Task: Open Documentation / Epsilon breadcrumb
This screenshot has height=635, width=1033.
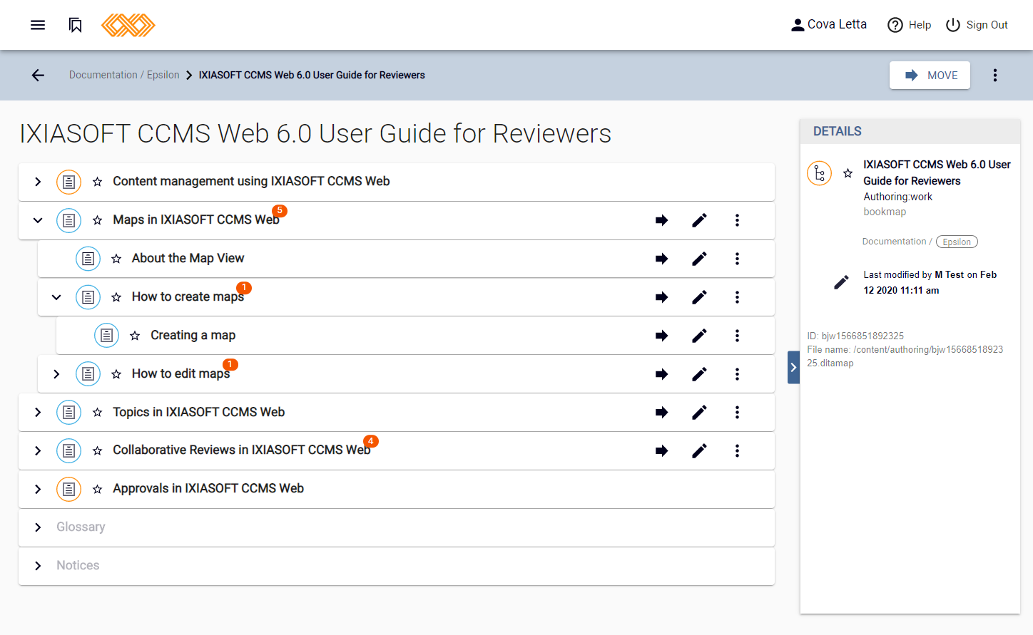Action: click(x=124, y=75)
